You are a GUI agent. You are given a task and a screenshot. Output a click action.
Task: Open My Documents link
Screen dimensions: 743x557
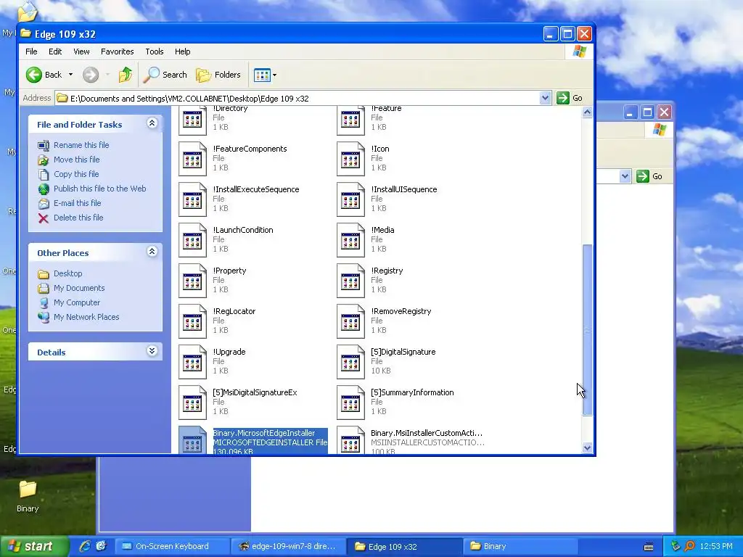[x=79, y=288]
